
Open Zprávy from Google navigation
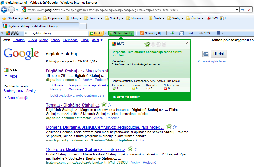click(x=55, y=40)
